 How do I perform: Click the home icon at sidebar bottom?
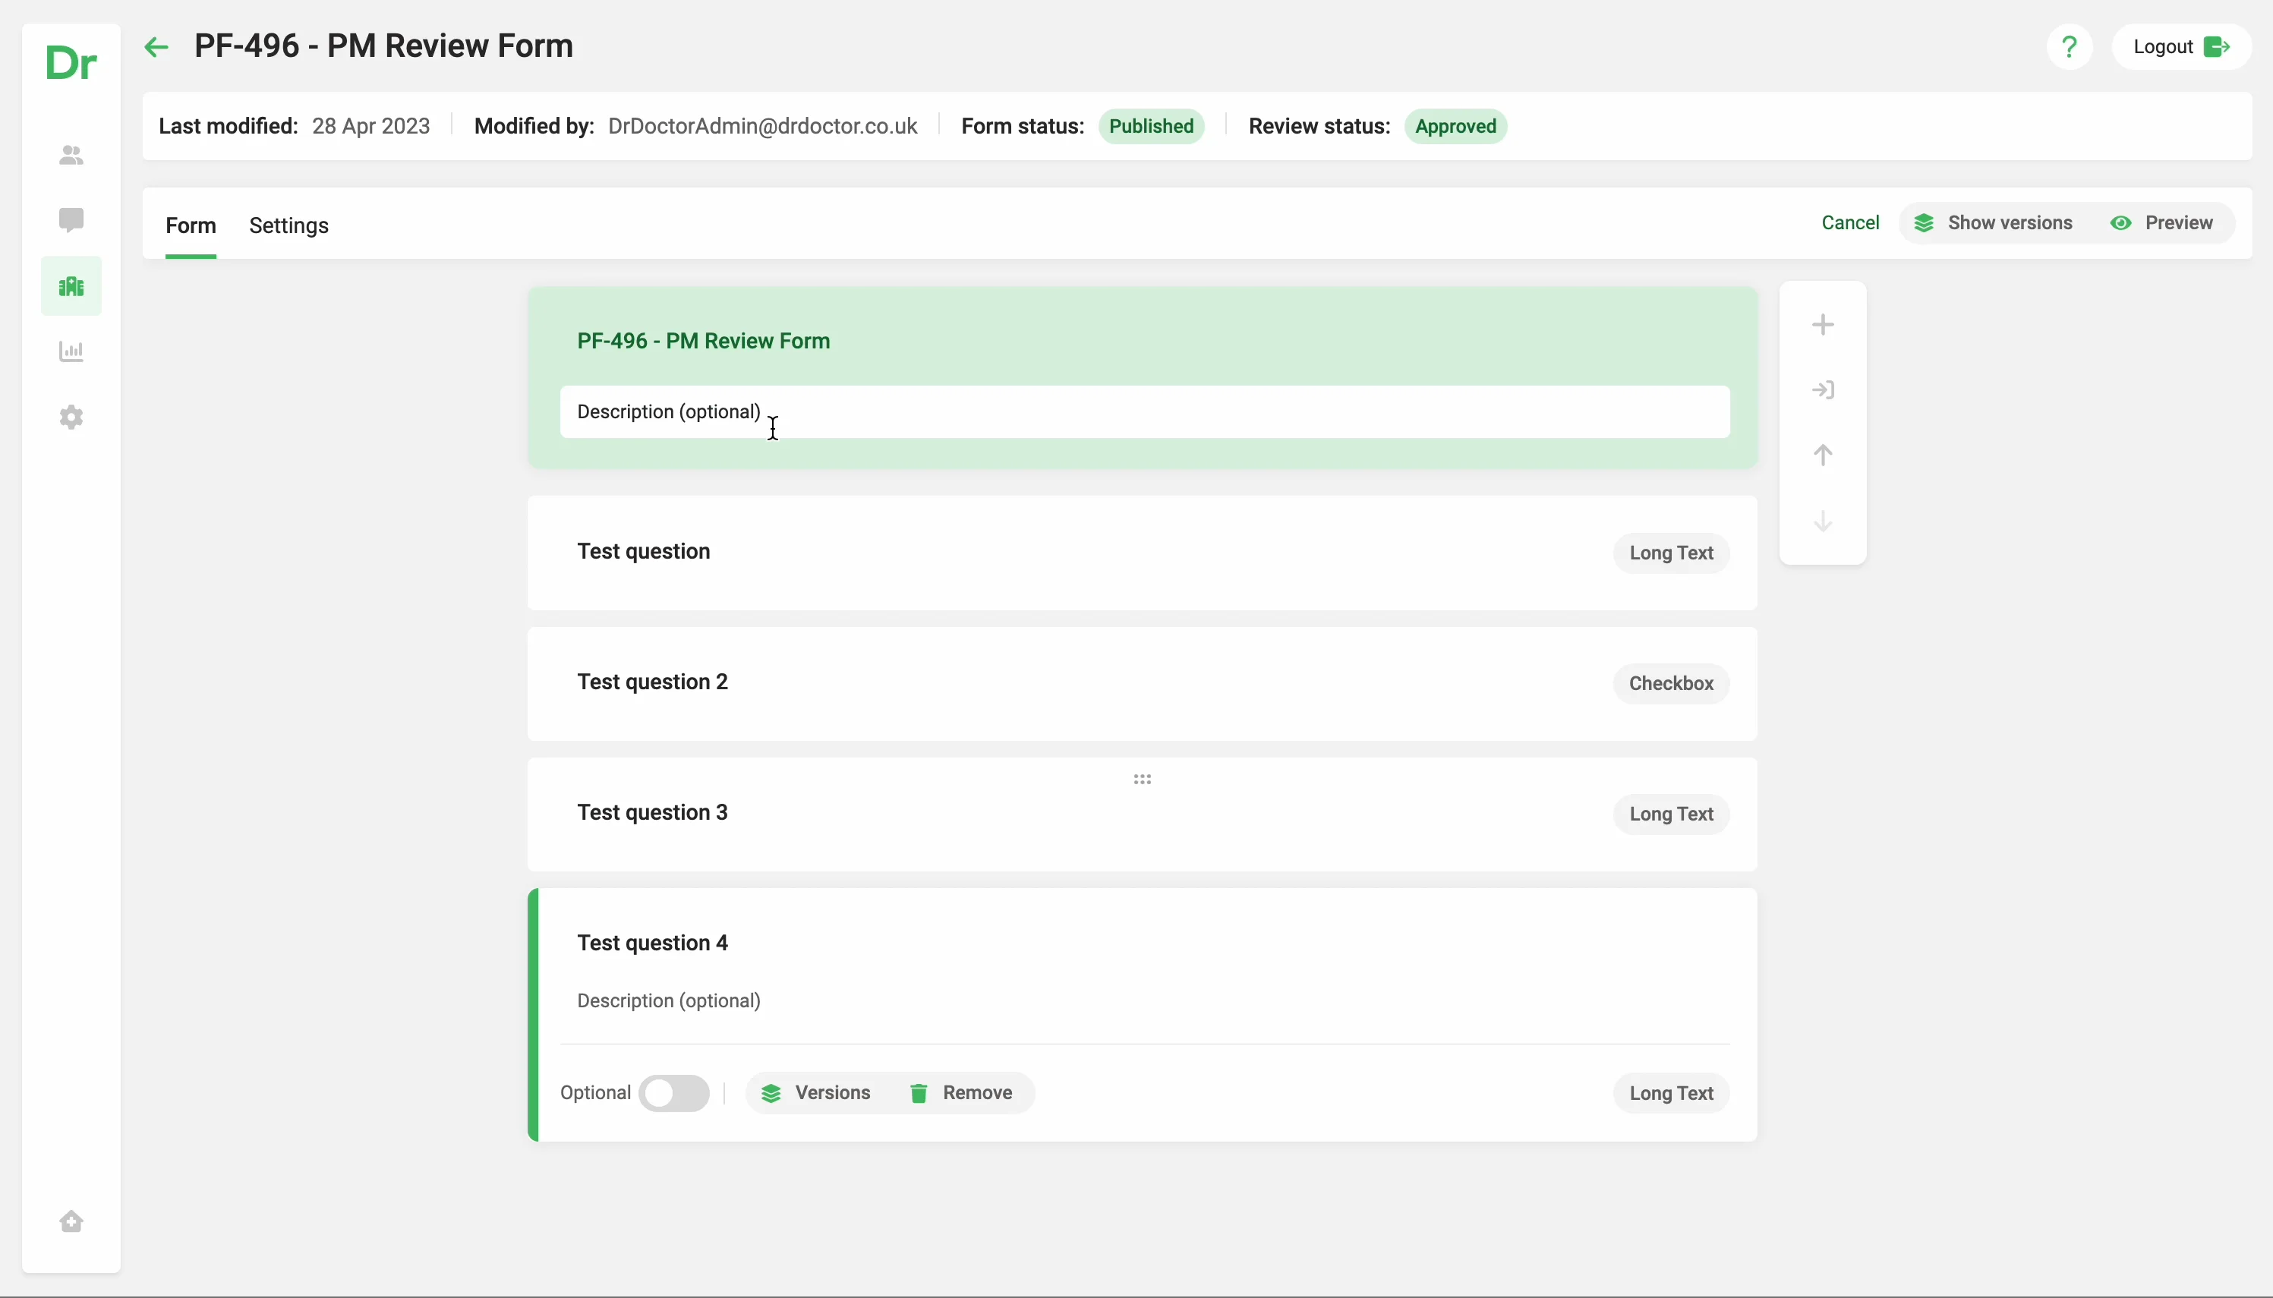click(x=71, y=1221)
